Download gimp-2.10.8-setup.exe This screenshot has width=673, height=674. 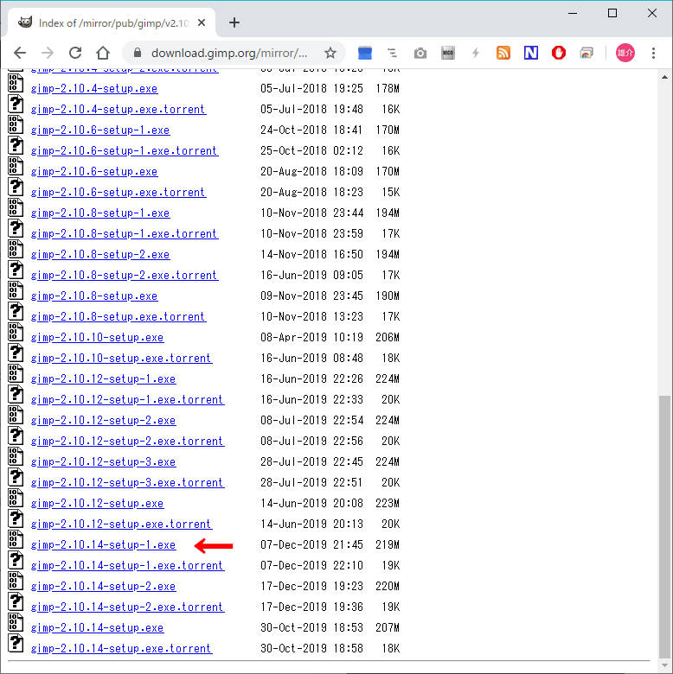[x=94, y=296]
